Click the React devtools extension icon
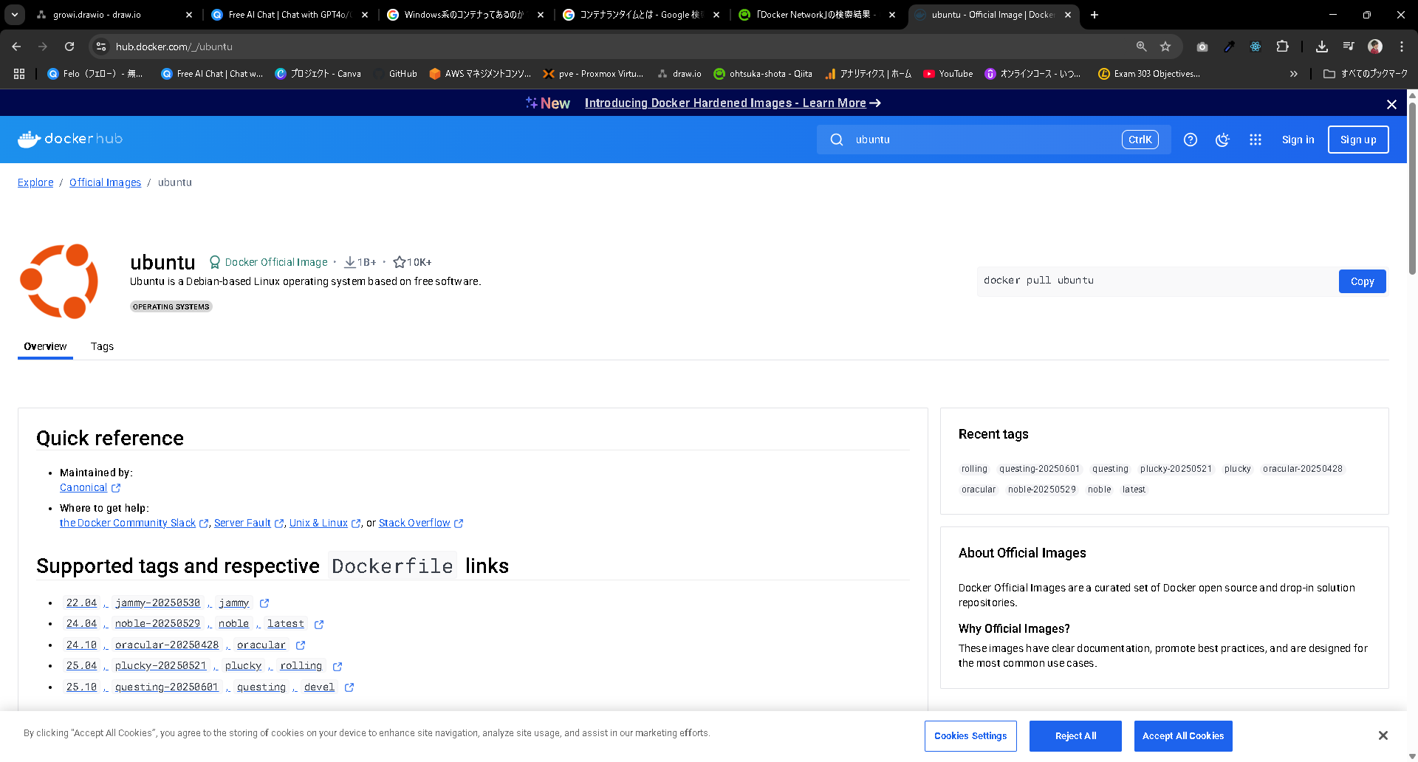Viewport: 1418px width, 762px height. [1256, 47]
